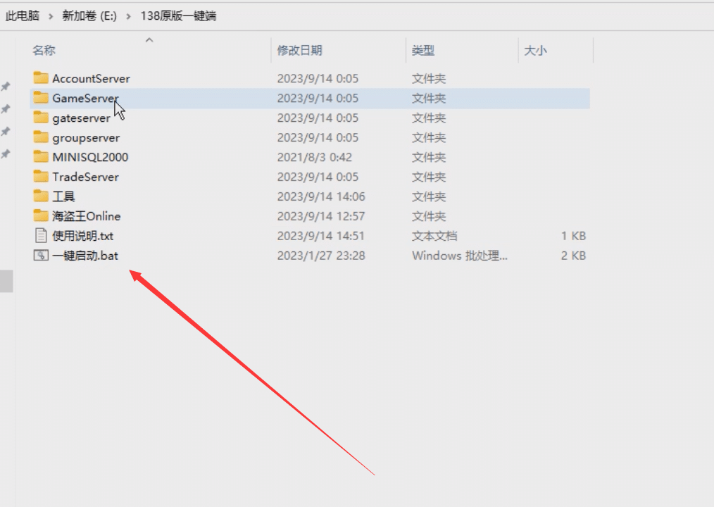Image resolution: width=714 pixels, height=507 pixels.
Task: Click the AccountServer folder icon
Action: click(41, 78)
